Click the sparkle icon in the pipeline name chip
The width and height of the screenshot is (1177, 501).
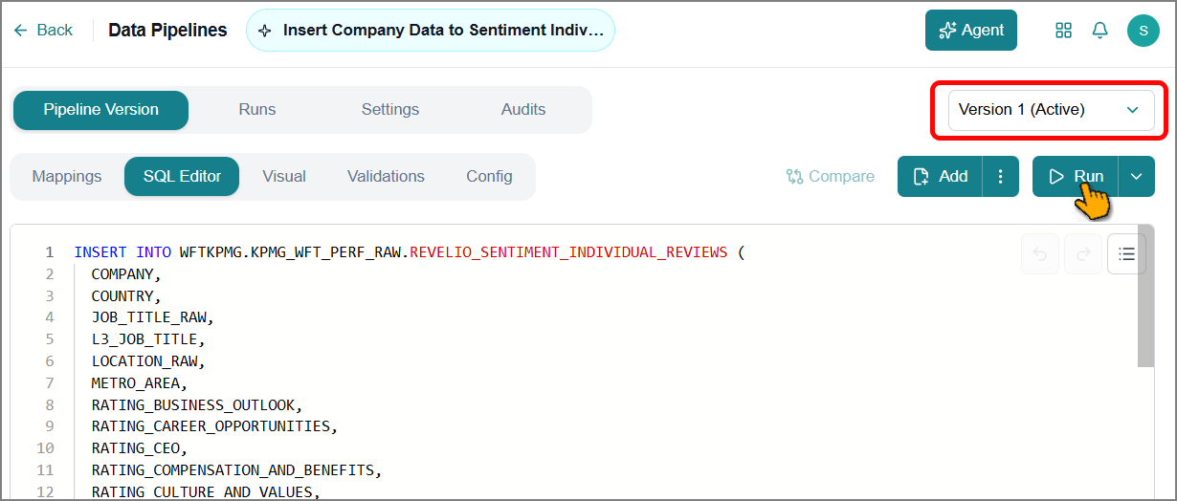pos(265,31)
